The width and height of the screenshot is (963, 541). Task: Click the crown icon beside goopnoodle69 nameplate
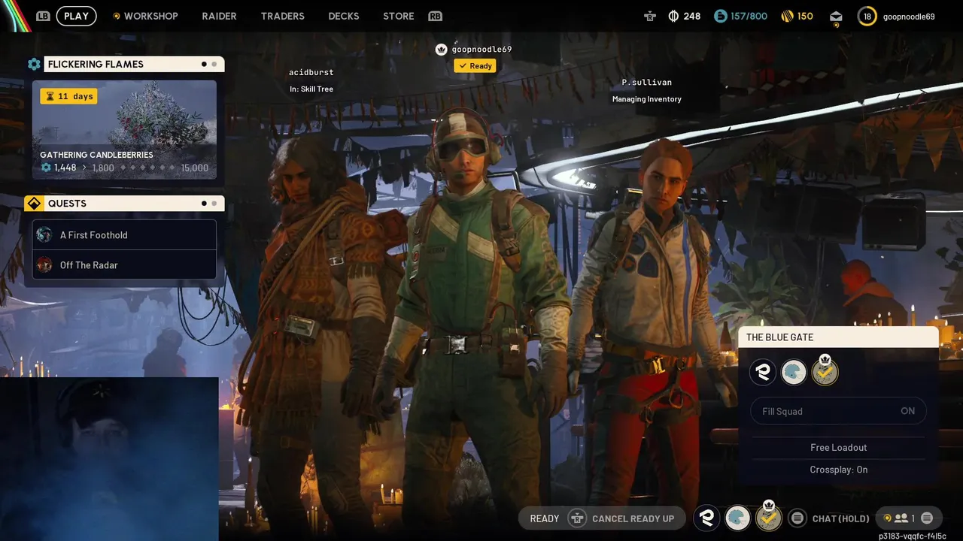442,50
